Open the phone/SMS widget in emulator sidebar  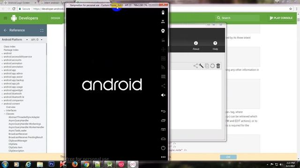pos(163,77)
